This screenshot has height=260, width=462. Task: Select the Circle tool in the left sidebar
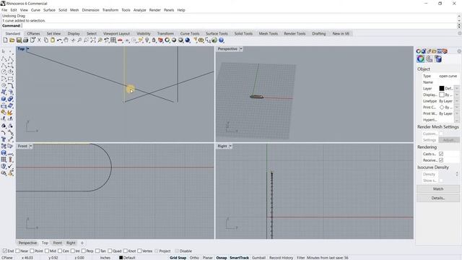coord(4,72)
